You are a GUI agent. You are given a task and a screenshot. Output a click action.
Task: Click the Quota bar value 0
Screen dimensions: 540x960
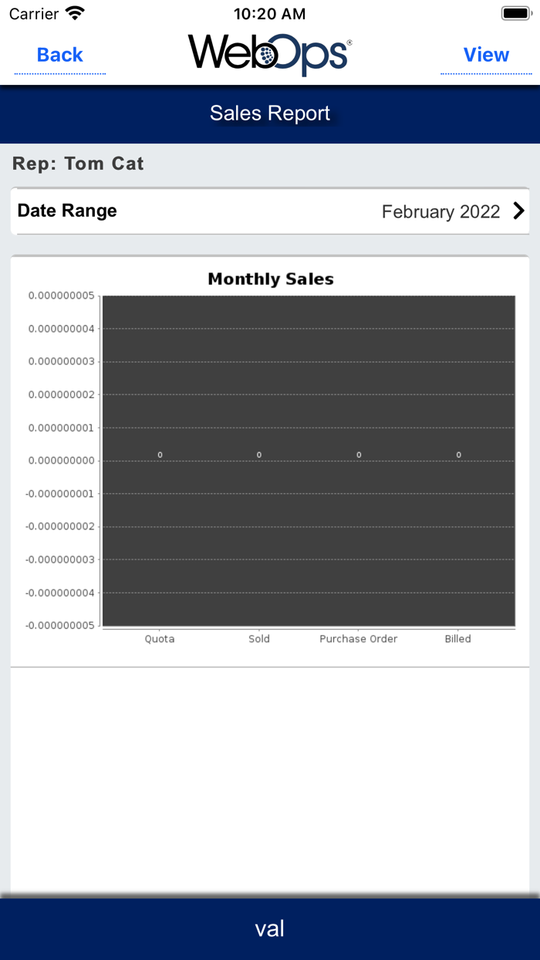point(160,455)
